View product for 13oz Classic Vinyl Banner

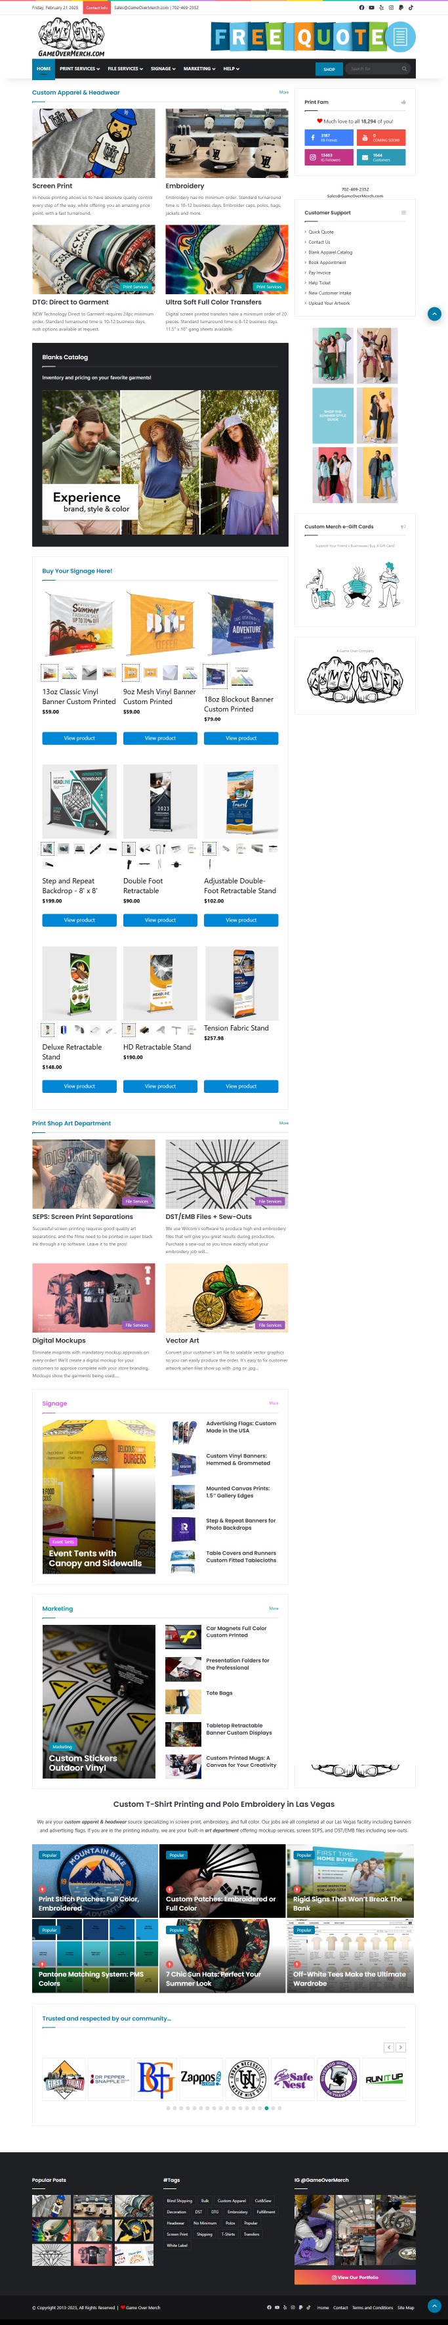click(x=79, y=738)
